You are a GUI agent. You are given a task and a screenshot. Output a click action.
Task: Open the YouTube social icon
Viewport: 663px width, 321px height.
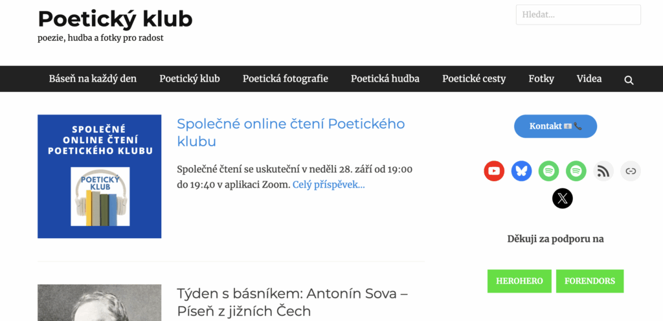[x=494, y=171]
